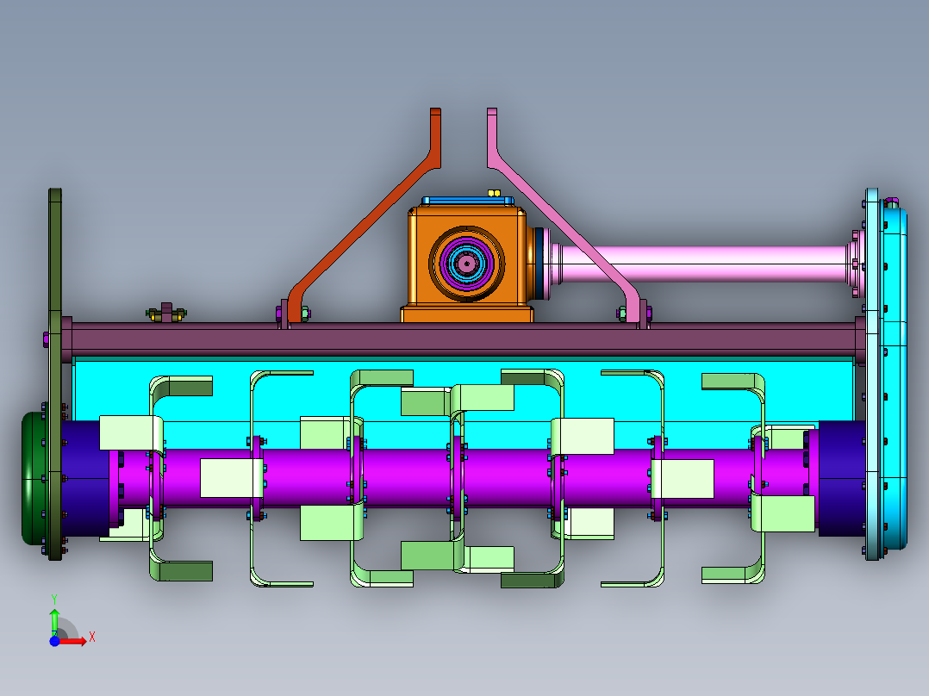Select the dark seal ring between gearbox and shaft
Screen dimensions: 929x696
tap(539, 264)
